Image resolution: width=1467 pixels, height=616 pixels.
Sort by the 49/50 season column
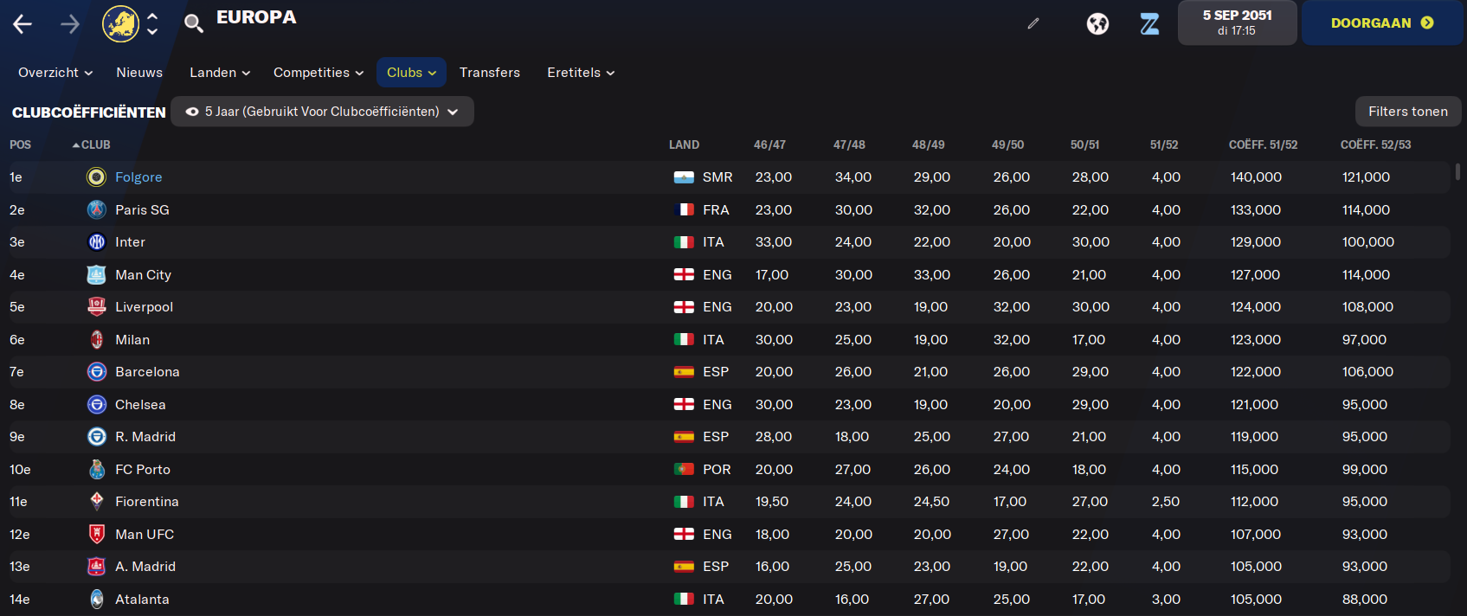point(1007,144)
